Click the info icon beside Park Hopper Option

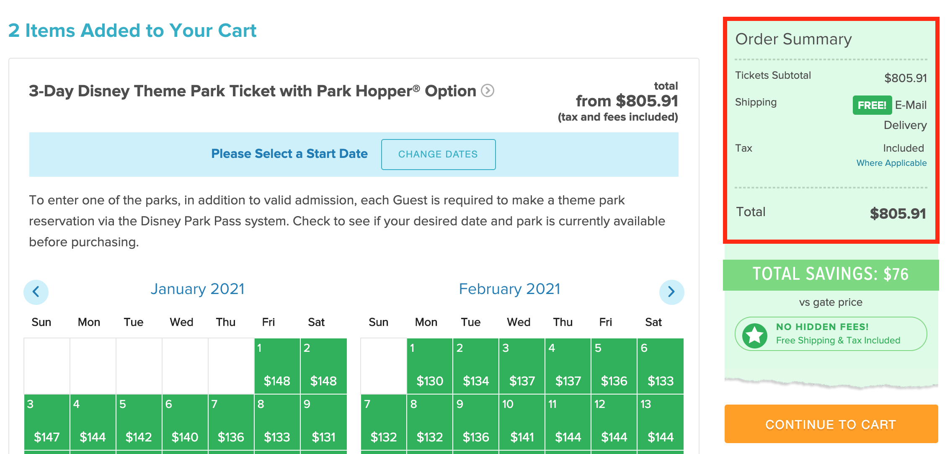pos(487,90)
